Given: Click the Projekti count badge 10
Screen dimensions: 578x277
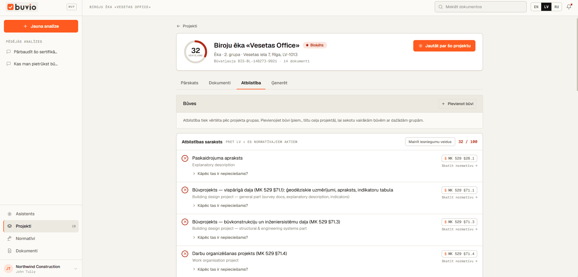Looking at the screenshot, I should 74,226.
